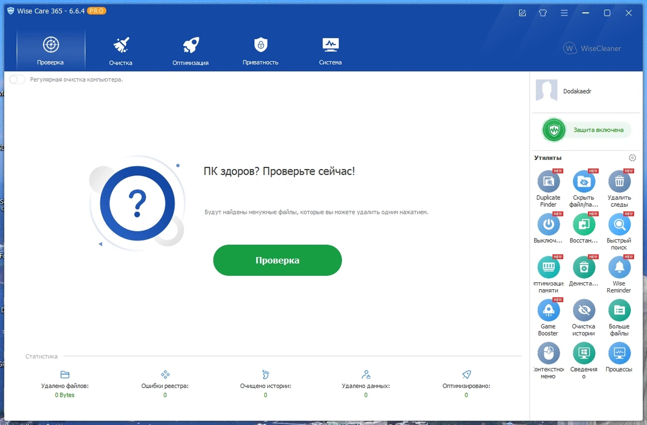The image size is (647, 425).
Task: Open the utilities settings gear
Action: click(x=632, y=158)
